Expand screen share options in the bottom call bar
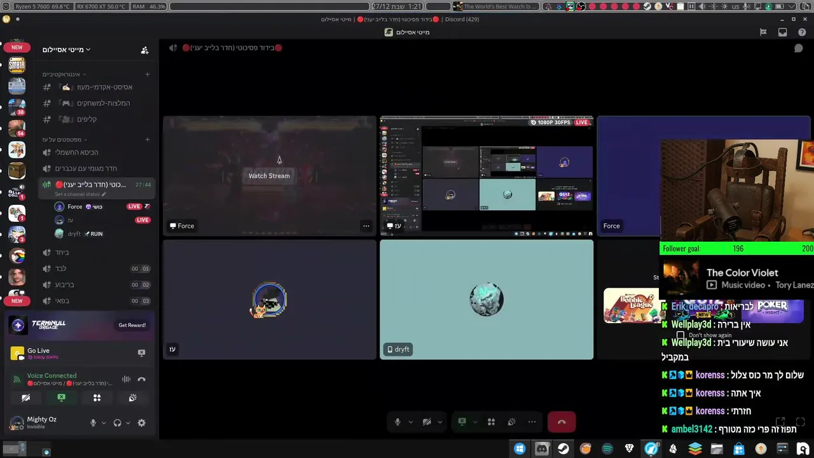This screenshot has width=814, height=458. click(474, 422)
